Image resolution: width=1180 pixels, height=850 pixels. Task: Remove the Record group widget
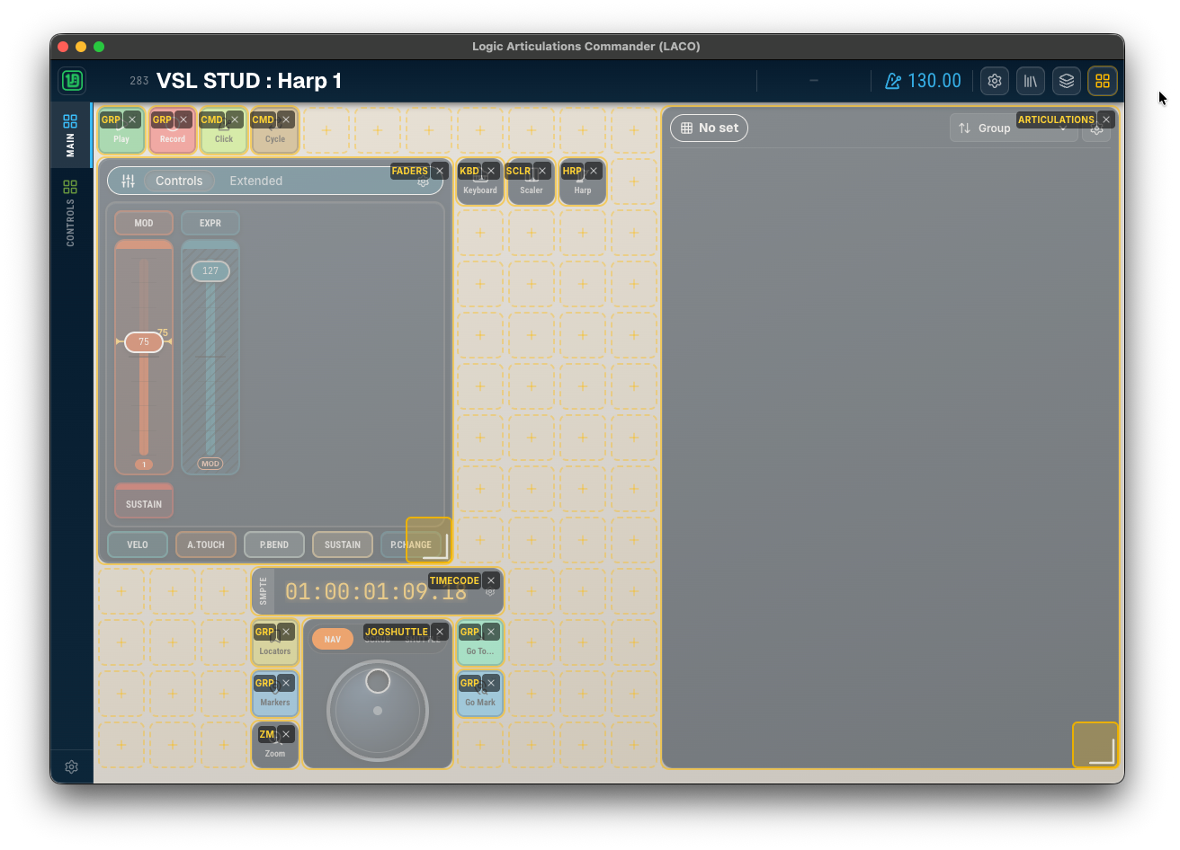coord(183,120)
